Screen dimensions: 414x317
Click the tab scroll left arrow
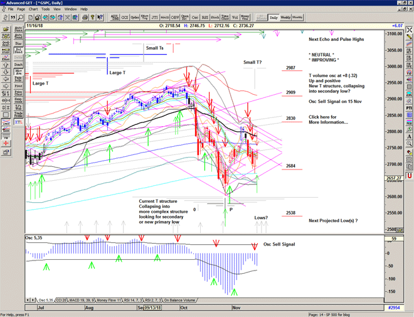tap(28, 300)
